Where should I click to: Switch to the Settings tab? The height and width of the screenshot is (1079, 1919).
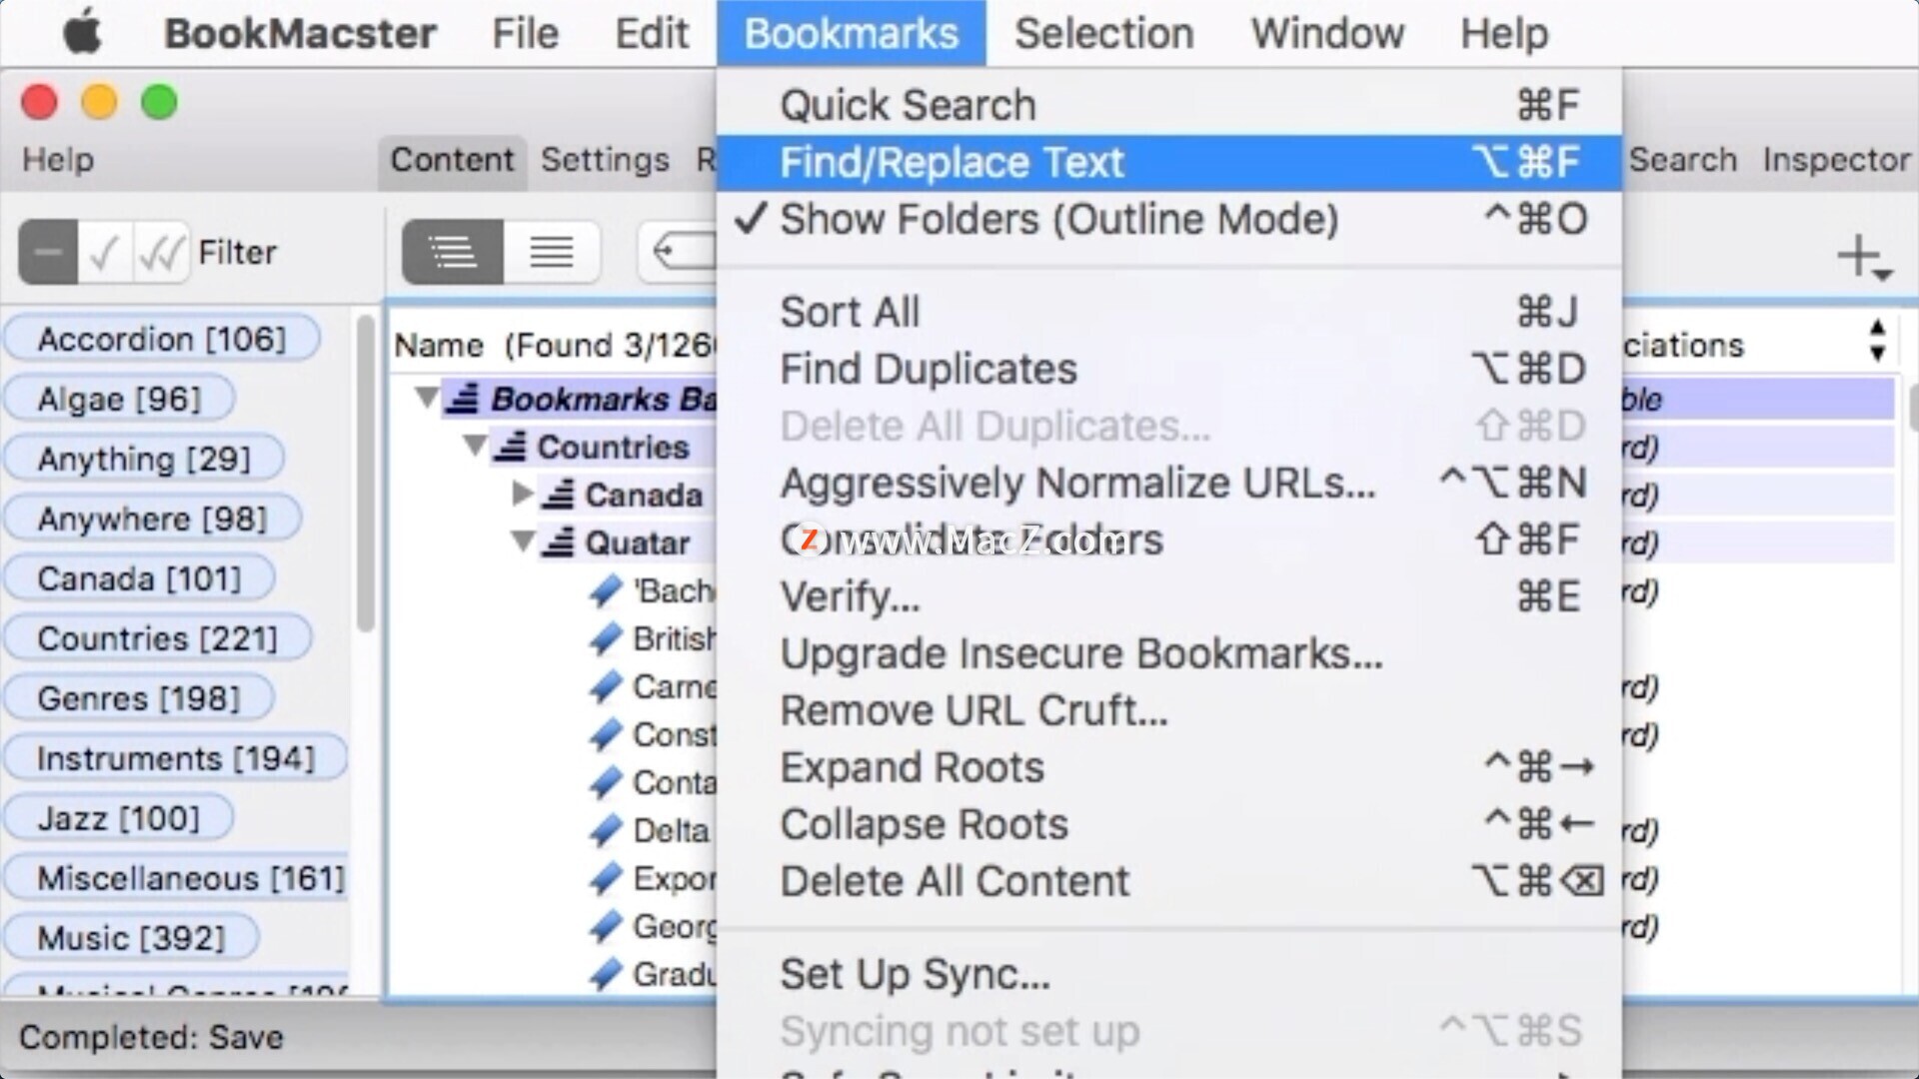point(605,160)
